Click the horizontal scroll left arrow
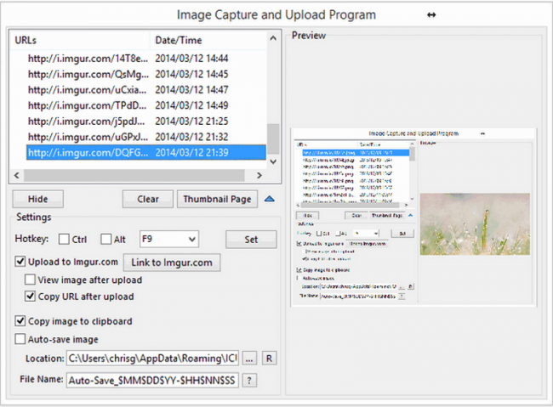 coord(16,175)
